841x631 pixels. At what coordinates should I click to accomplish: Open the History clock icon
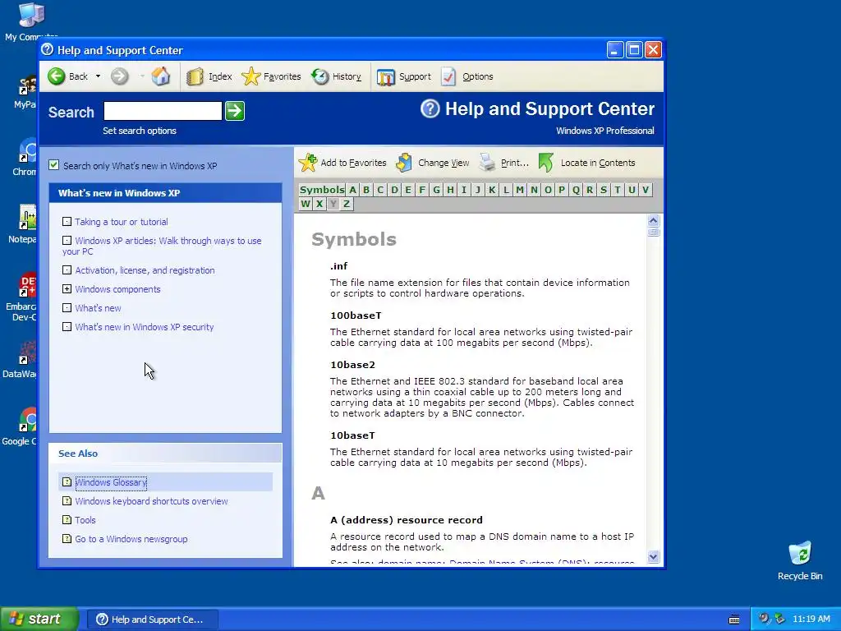[x=320, y=76]
